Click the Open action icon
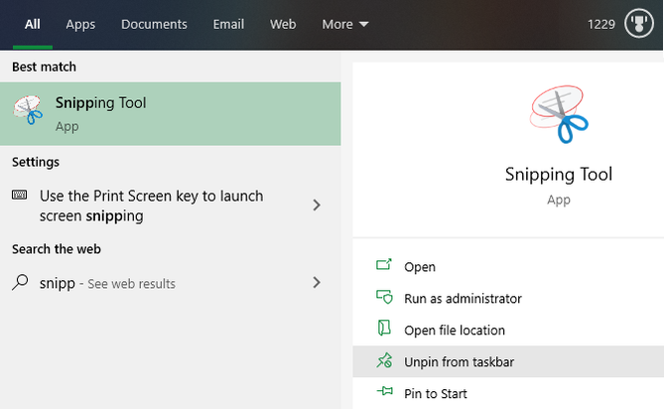Viewport: 664px width, 409px height. point(384,266)
